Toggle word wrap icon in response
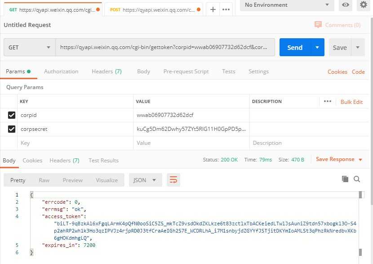Screen dimensions: 373x264 pyautogui.click(x=173, y=180)
